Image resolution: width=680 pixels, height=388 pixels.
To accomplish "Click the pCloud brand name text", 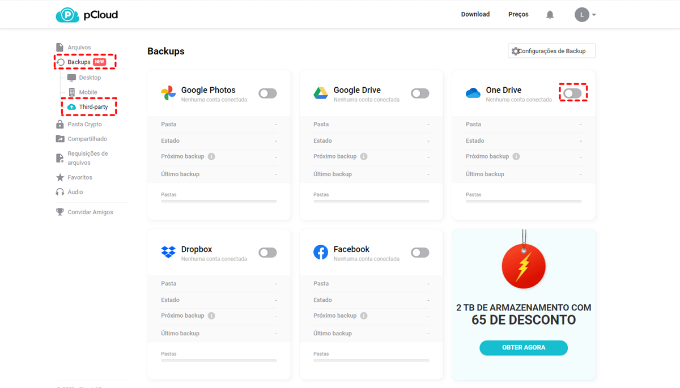I will (101, 15).
